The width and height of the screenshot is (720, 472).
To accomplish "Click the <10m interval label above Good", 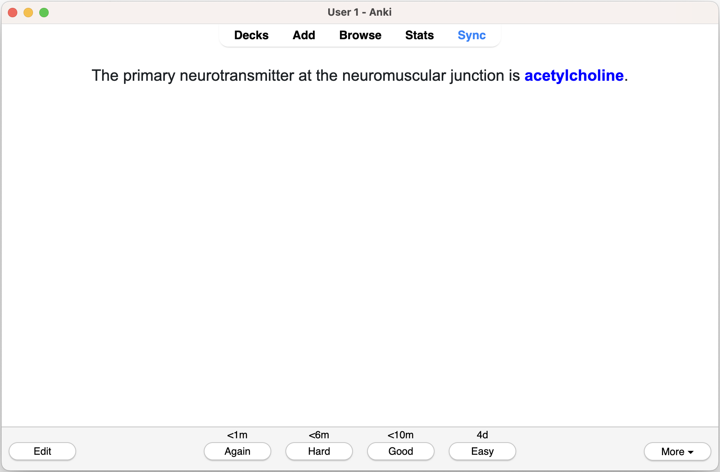I will point(400,435).
